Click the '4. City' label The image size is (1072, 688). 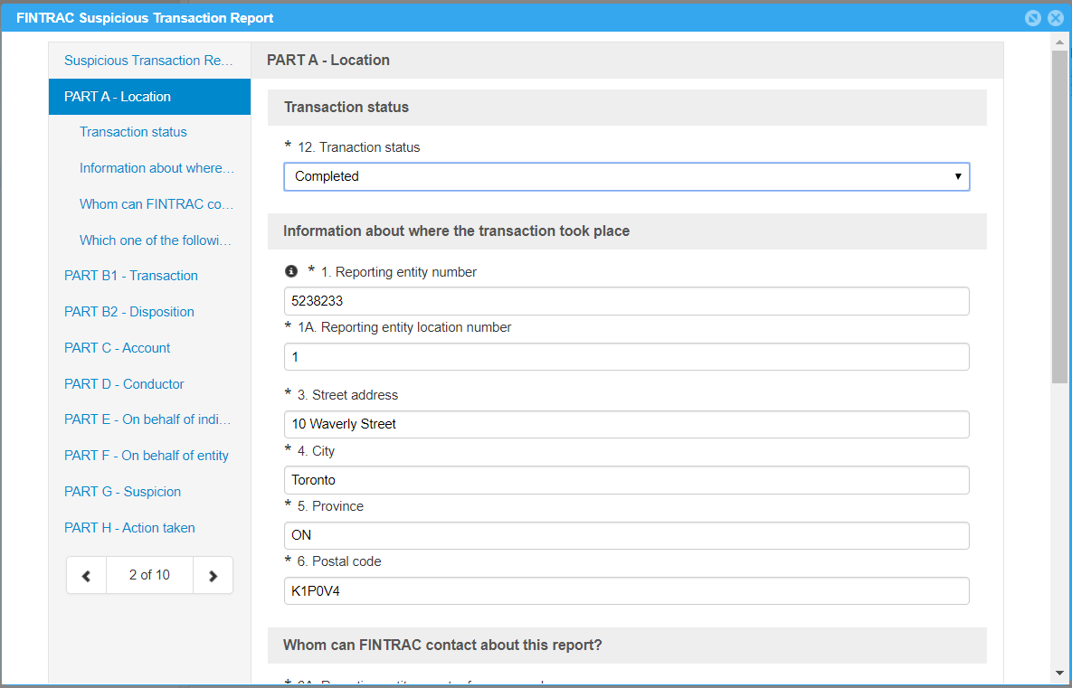tap(316, 451)
